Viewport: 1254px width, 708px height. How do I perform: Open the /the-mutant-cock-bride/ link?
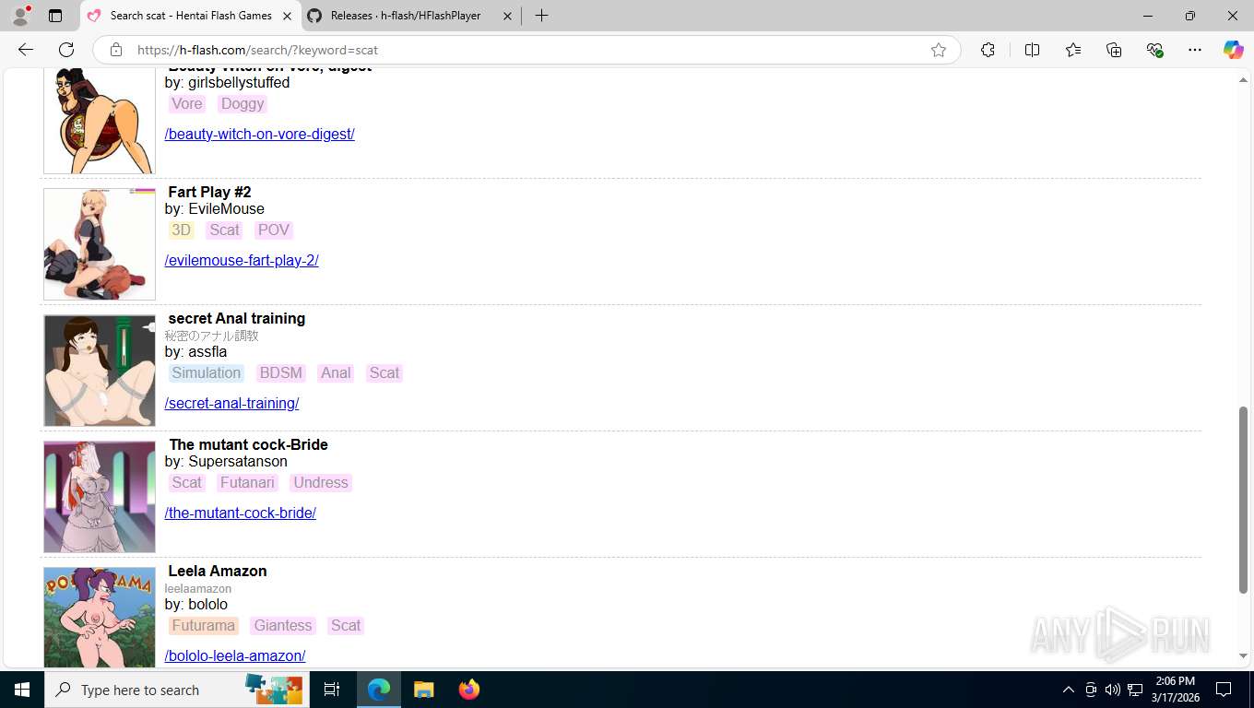[240, 513]
